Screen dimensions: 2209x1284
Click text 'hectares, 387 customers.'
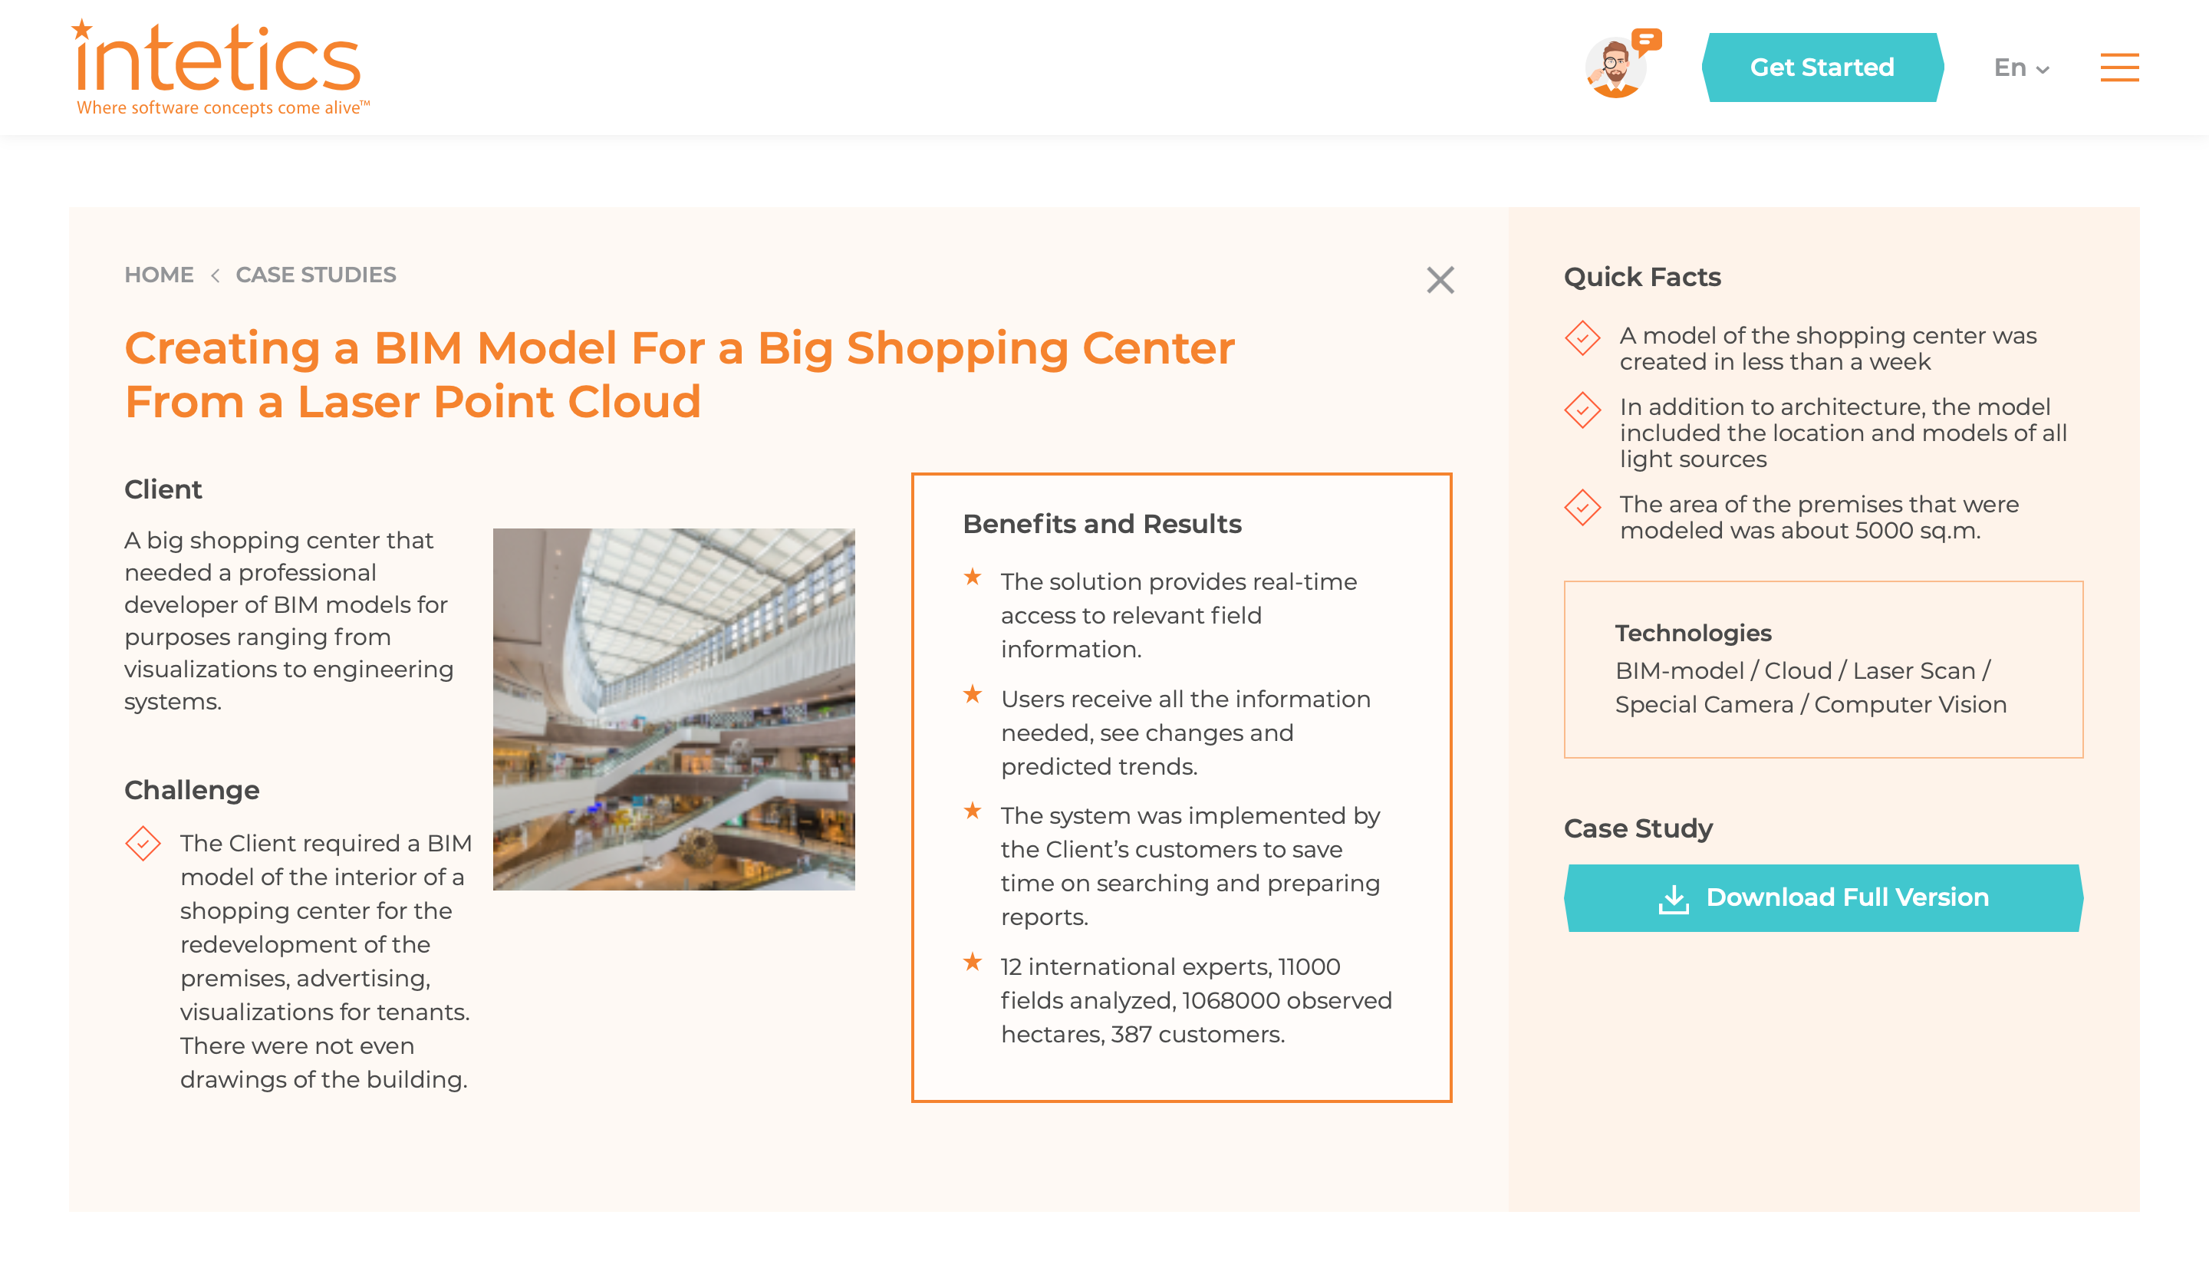pos(1142,1034)
